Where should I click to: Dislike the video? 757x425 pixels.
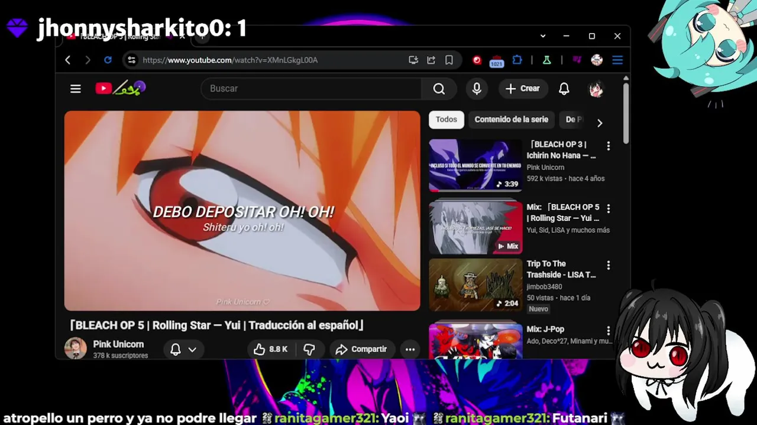click(309, 349)
